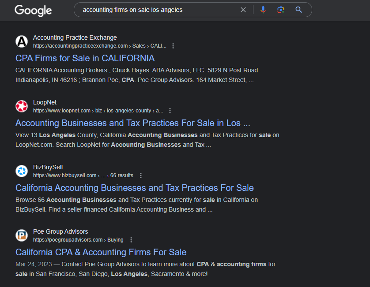Open the BizBuySell blue favicon

coord(22,171)
